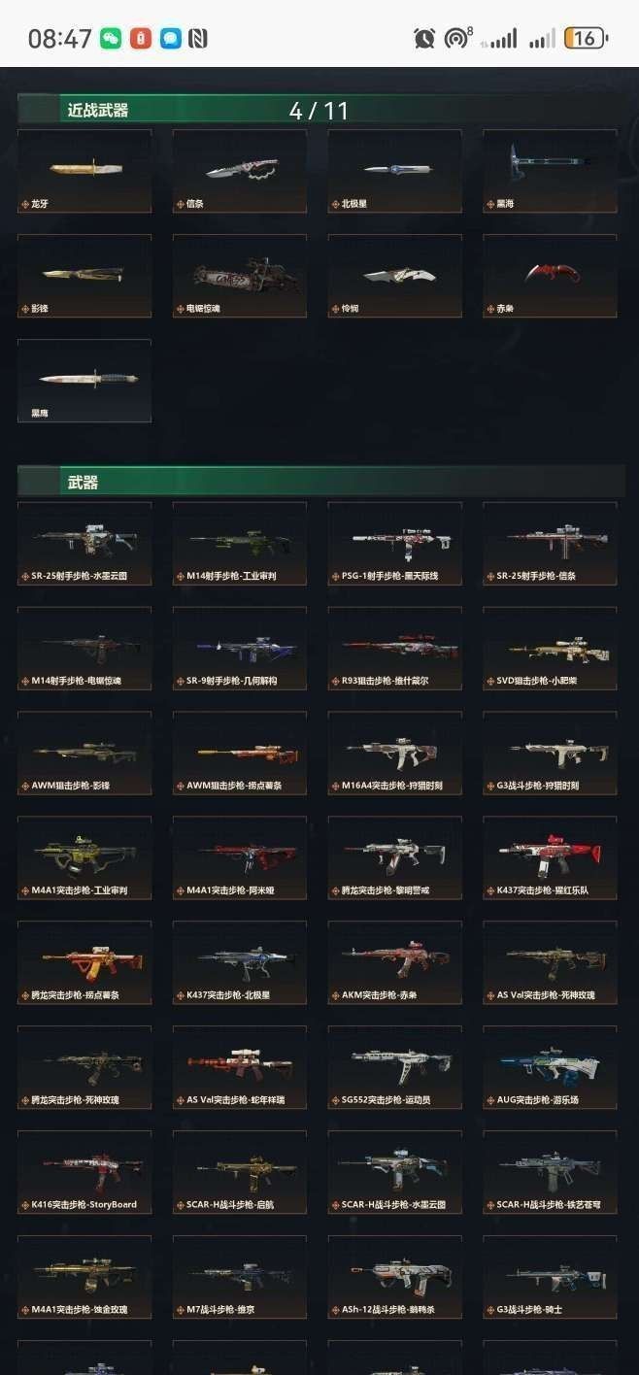This screenshot has height=1375, width=639.
Task: Choose the PSG-1射手步枪 marksman rifle
Action: pyautogui.click(x=394, y=543)
